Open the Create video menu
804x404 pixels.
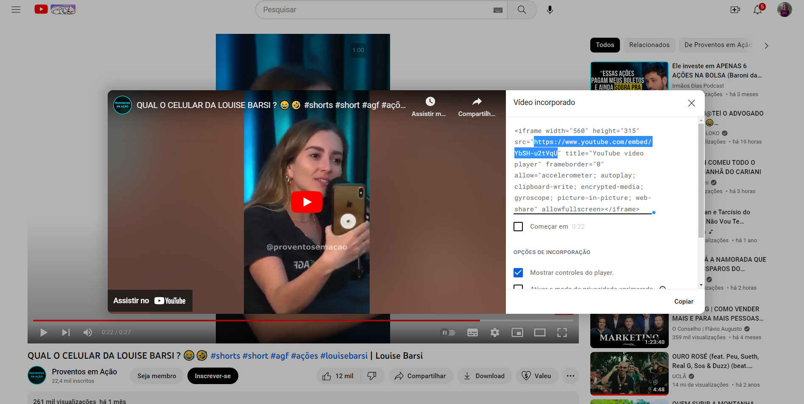(x=735, y=10)
